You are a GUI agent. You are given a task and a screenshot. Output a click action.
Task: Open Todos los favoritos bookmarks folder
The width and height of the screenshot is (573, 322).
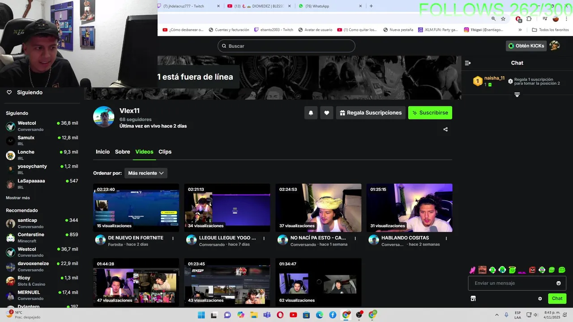[x=550, y=30]
